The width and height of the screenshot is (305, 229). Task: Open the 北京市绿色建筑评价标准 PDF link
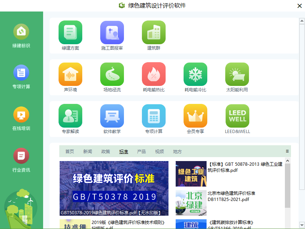(x=231, y=196)
